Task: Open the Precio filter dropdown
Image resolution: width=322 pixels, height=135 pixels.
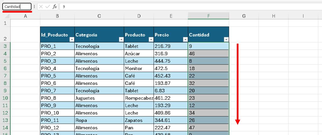Action: pos(185,39)
